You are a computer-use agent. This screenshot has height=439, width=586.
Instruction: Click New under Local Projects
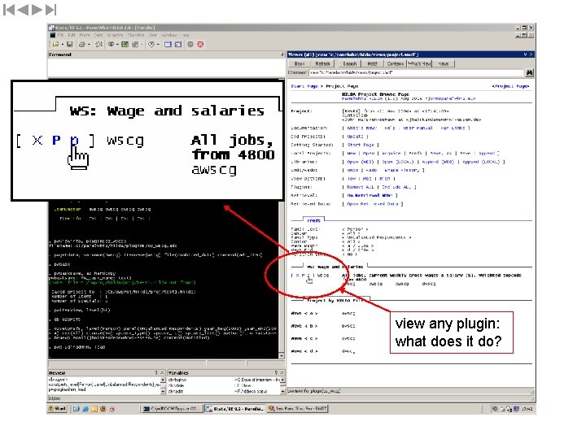(x=352, y=154)
